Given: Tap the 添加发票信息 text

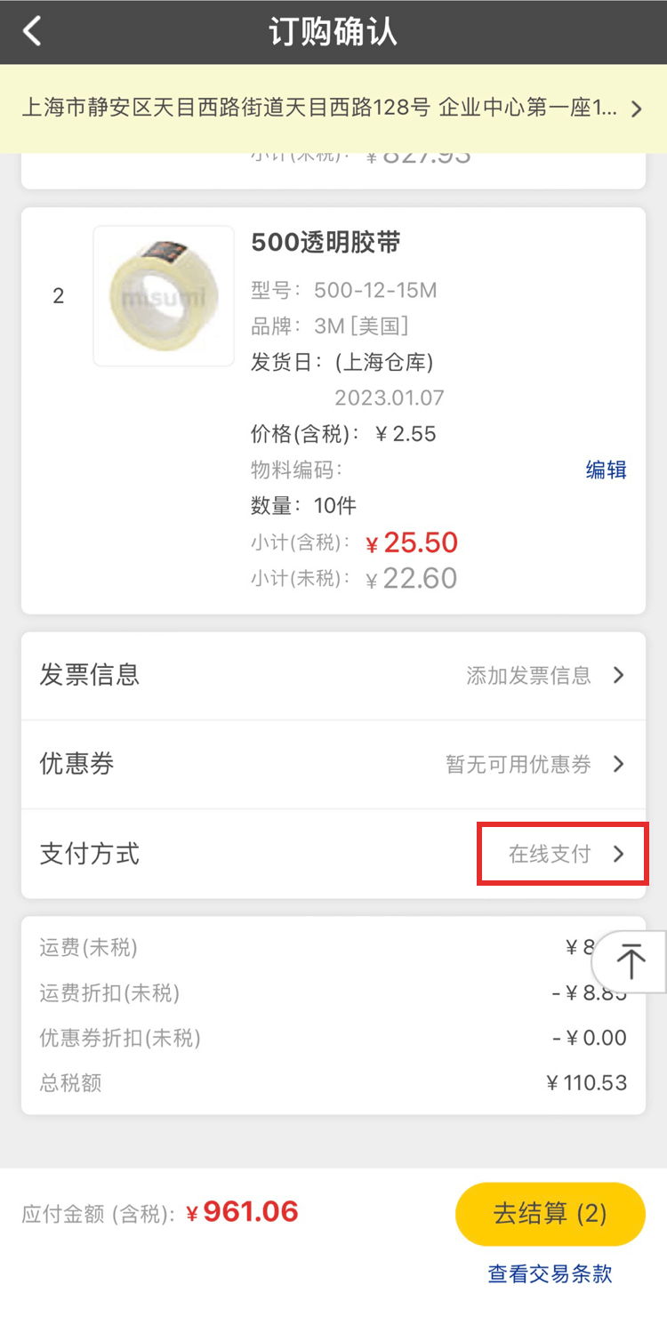Looking at the screenshot, I should pos(528,676).
